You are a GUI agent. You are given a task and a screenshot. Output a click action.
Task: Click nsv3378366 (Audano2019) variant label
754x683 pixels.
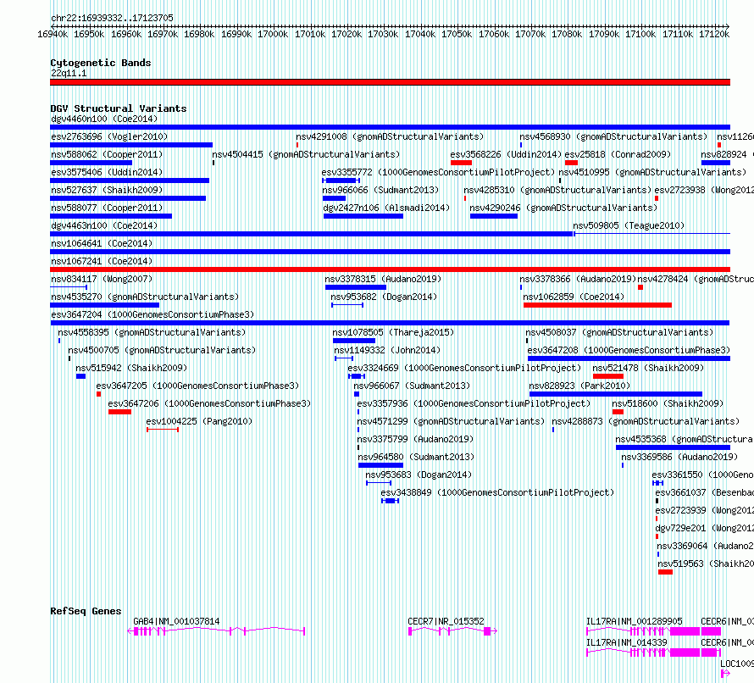578,279
